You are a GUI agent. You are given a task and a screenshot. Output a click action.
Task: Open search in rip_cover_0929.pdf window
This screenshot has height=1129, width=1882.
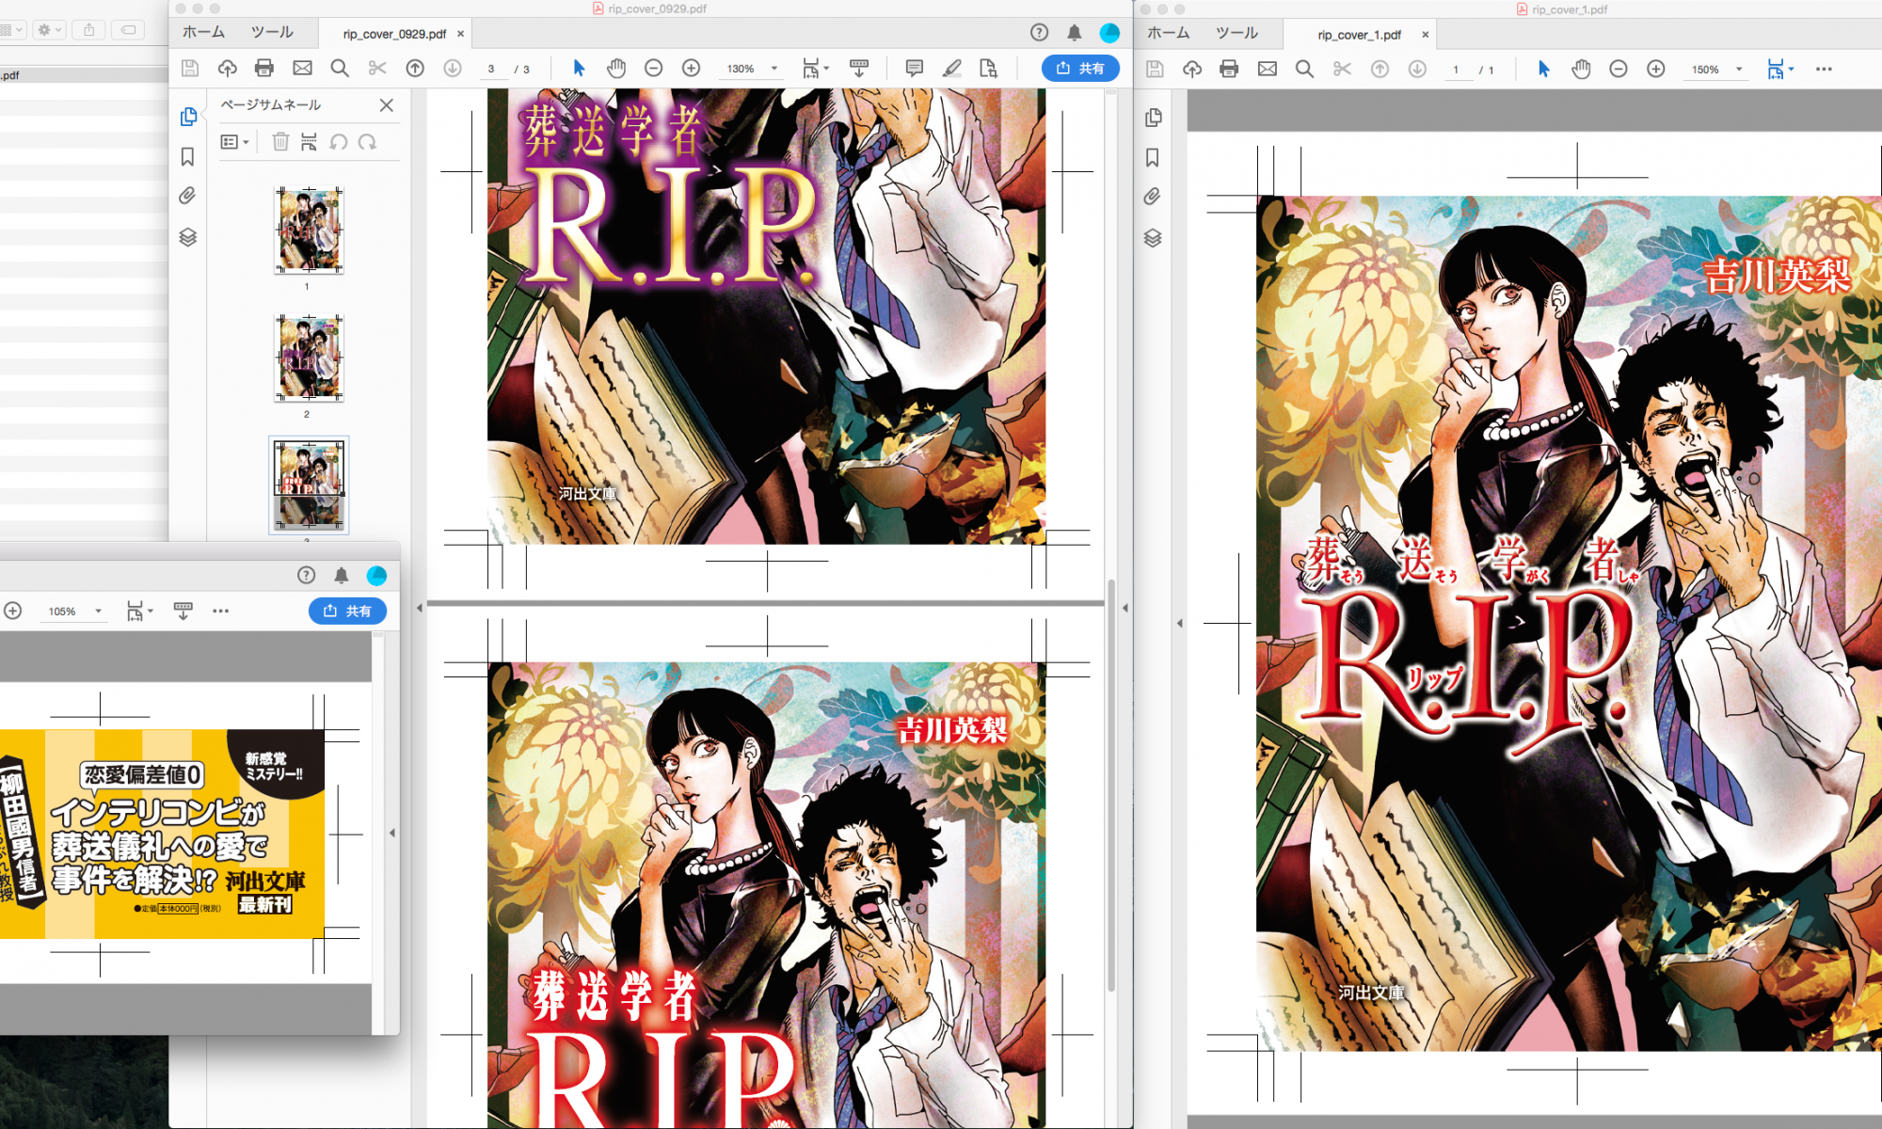click(340, 69)
